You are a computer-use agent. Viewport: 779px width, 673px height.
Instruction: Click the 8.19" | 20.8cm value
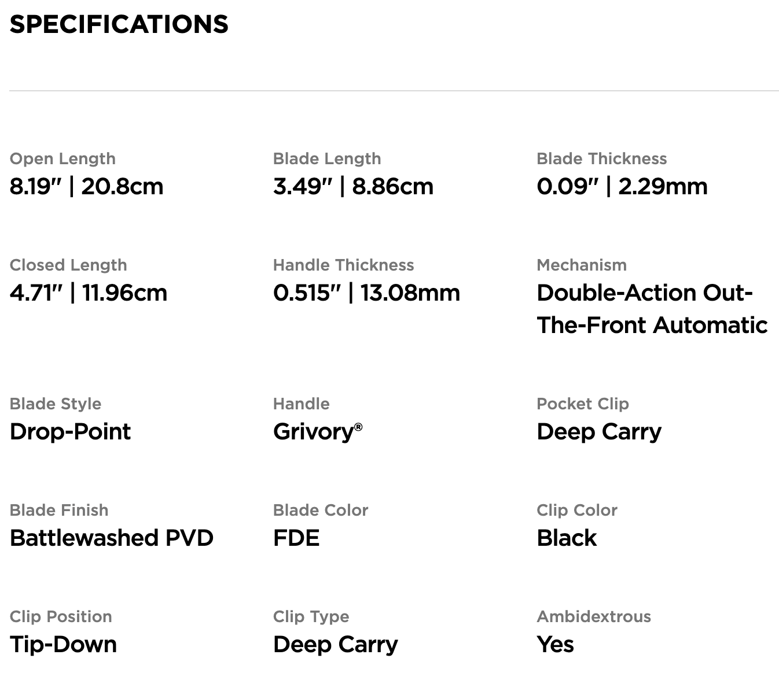point(86,186)
